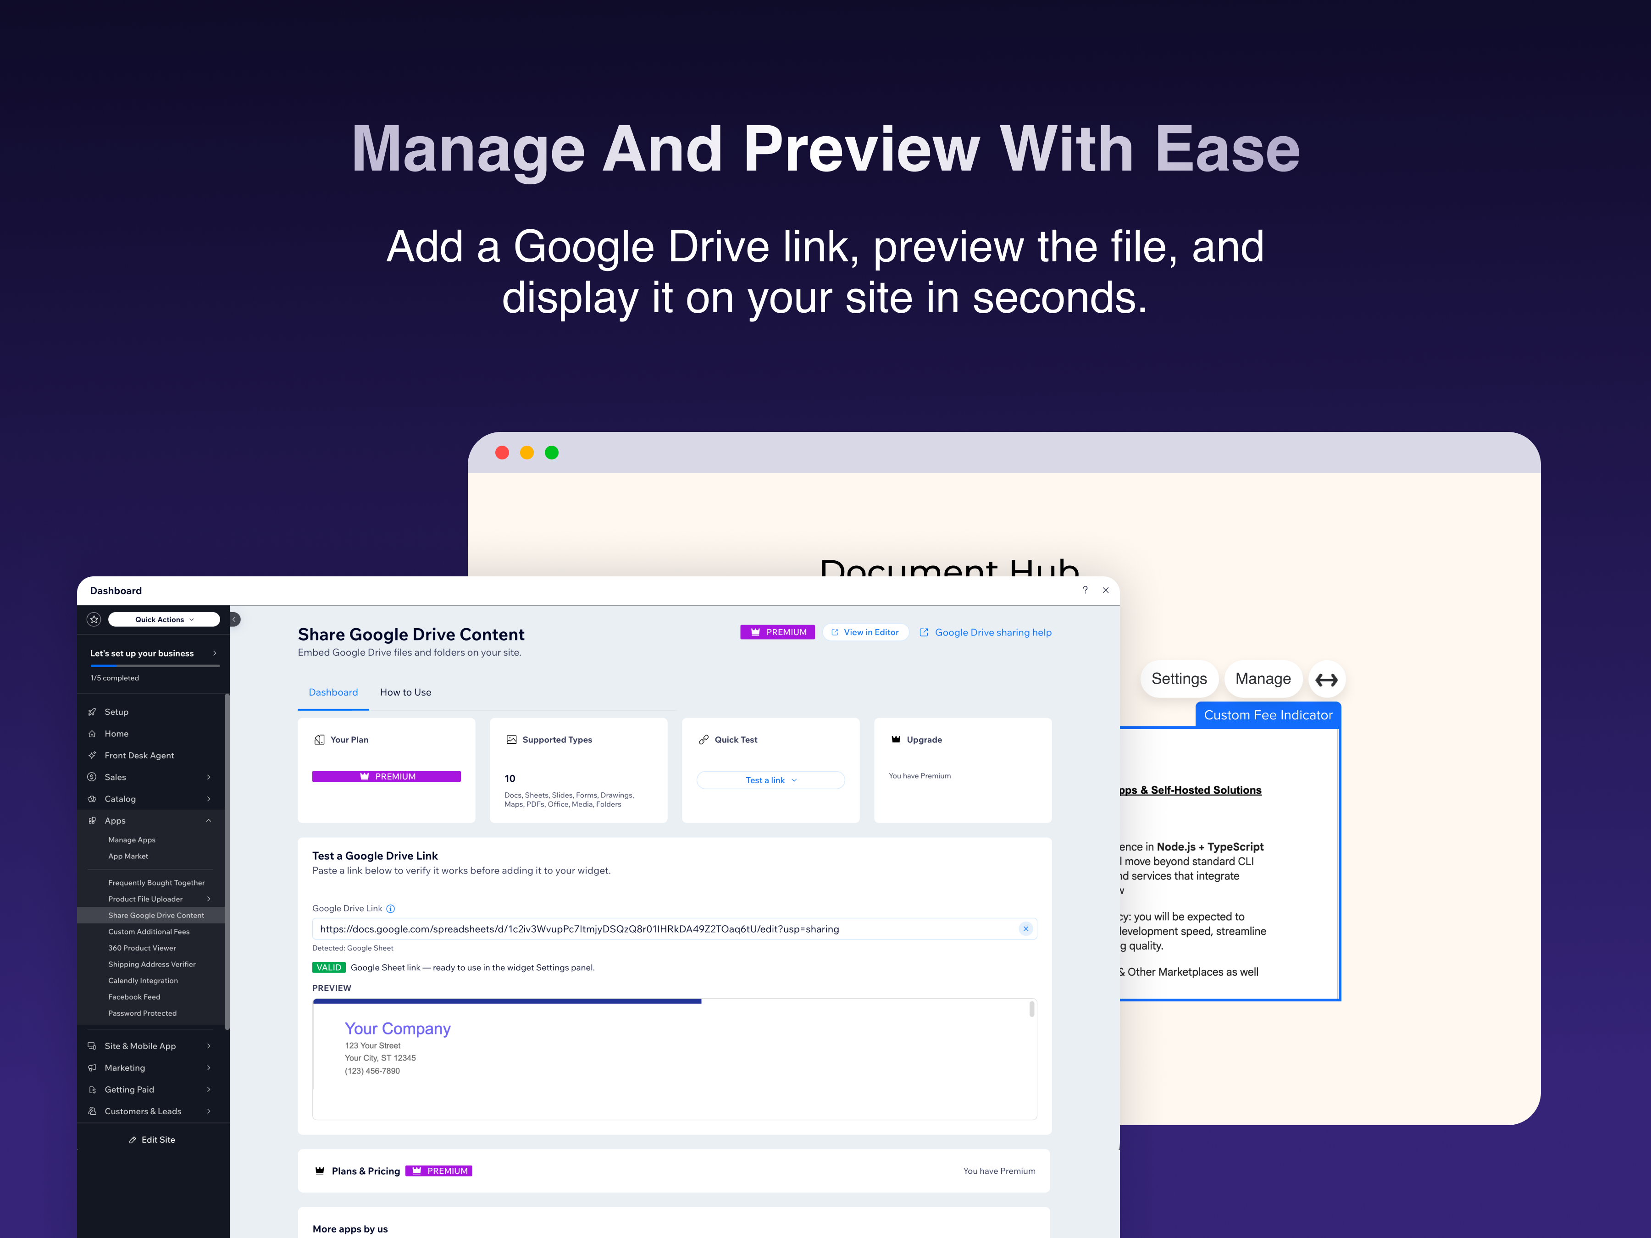Select Custom Additional Fees in sidebar
The width and height of the screenshot is (1651, 1238).
149,932
